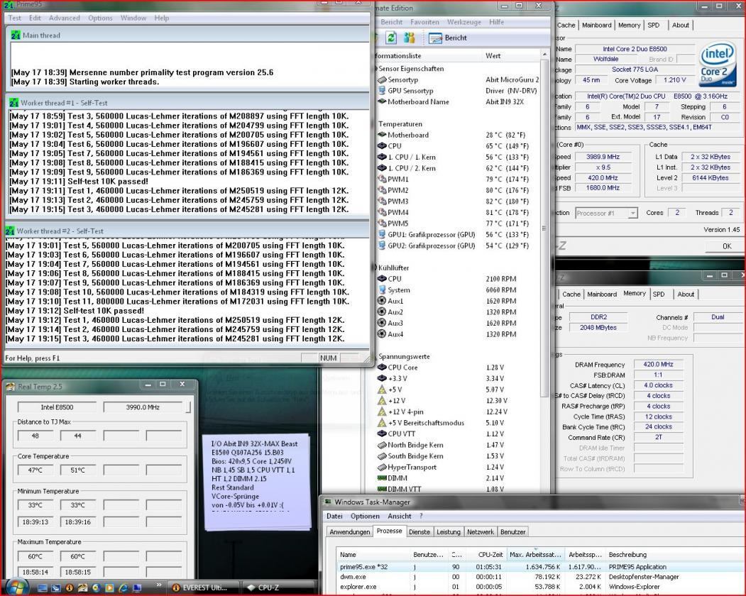Switch to Cache tab in upper CPU-Z
Viewport: 746px width, 596px height.
[x=566, y=26]
